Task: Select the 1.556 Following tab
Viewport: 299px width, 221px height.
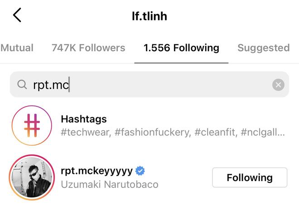Action: [x=181, y=48]
